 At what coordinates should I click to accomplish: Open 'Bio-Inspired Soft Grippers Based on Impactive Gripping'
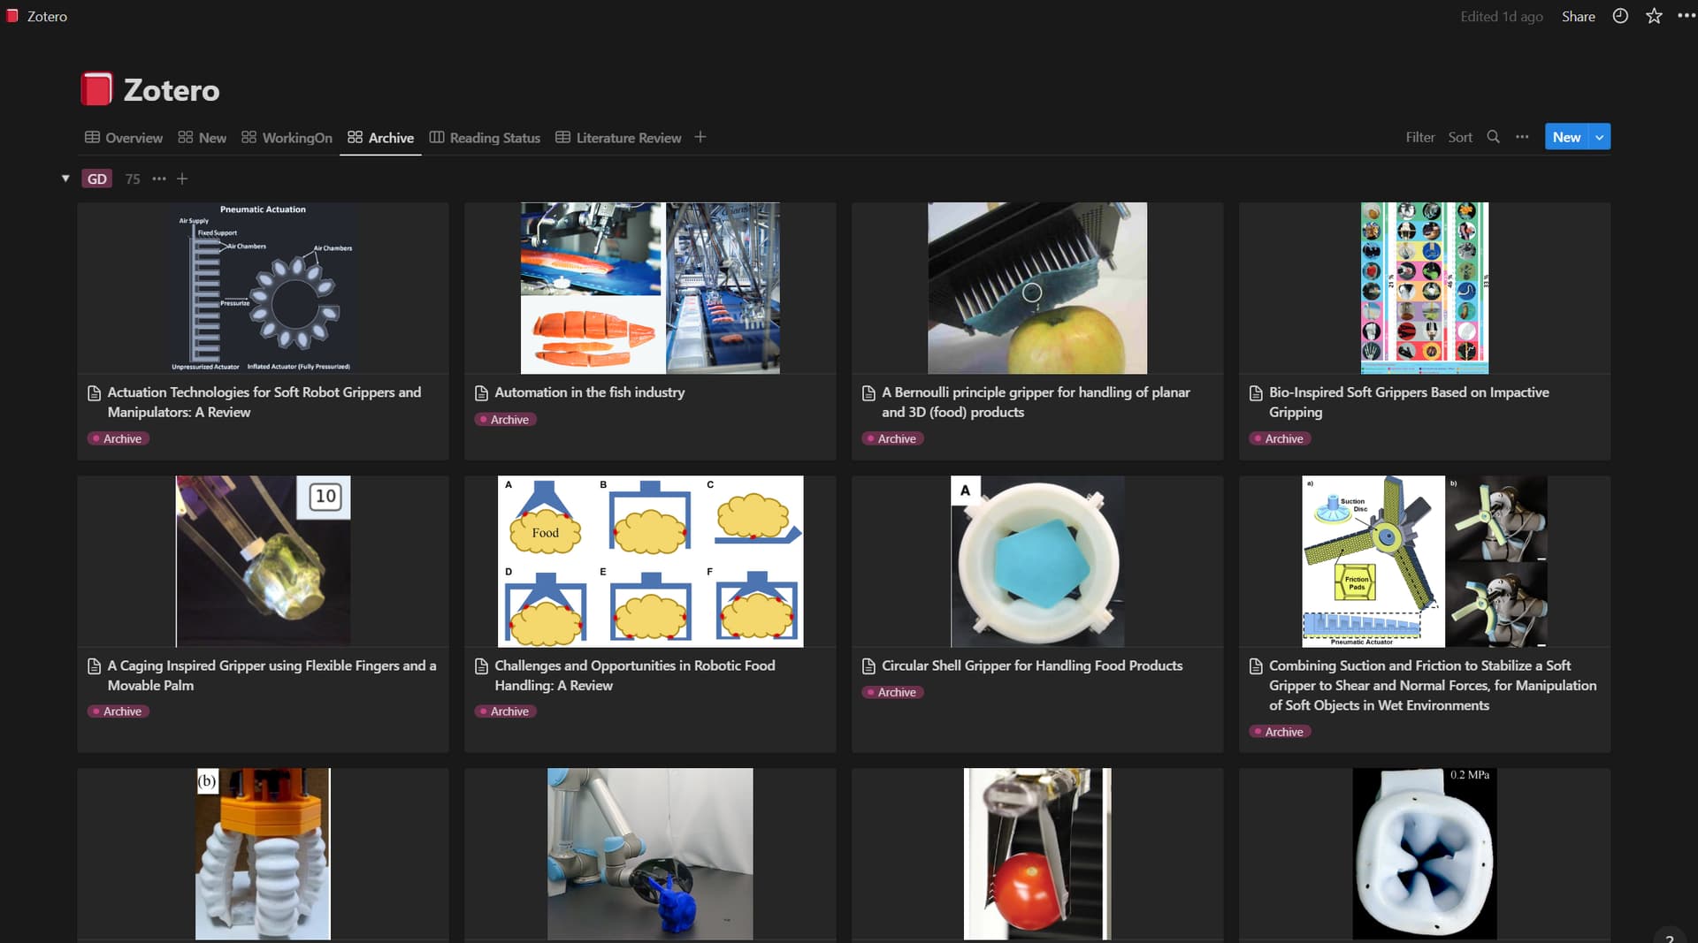(1409, 402)
